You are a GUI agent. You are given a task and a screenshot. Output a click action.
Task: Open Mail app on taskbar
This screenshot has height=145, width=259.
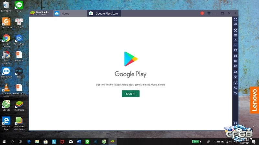pyautogui.click(x=71, y=141)
